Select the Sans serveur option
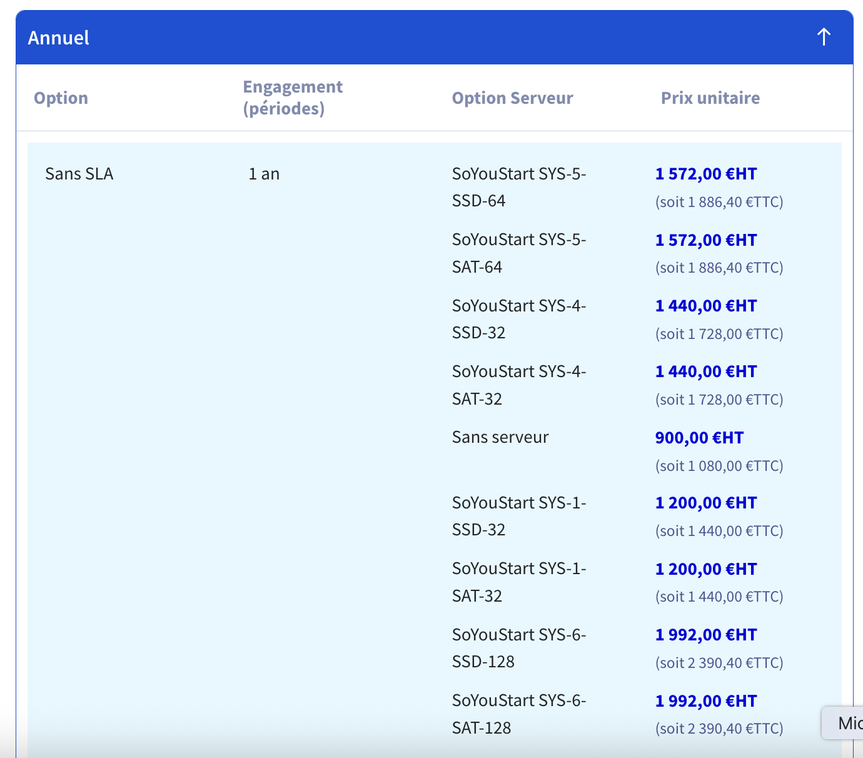 pos(500,437)
